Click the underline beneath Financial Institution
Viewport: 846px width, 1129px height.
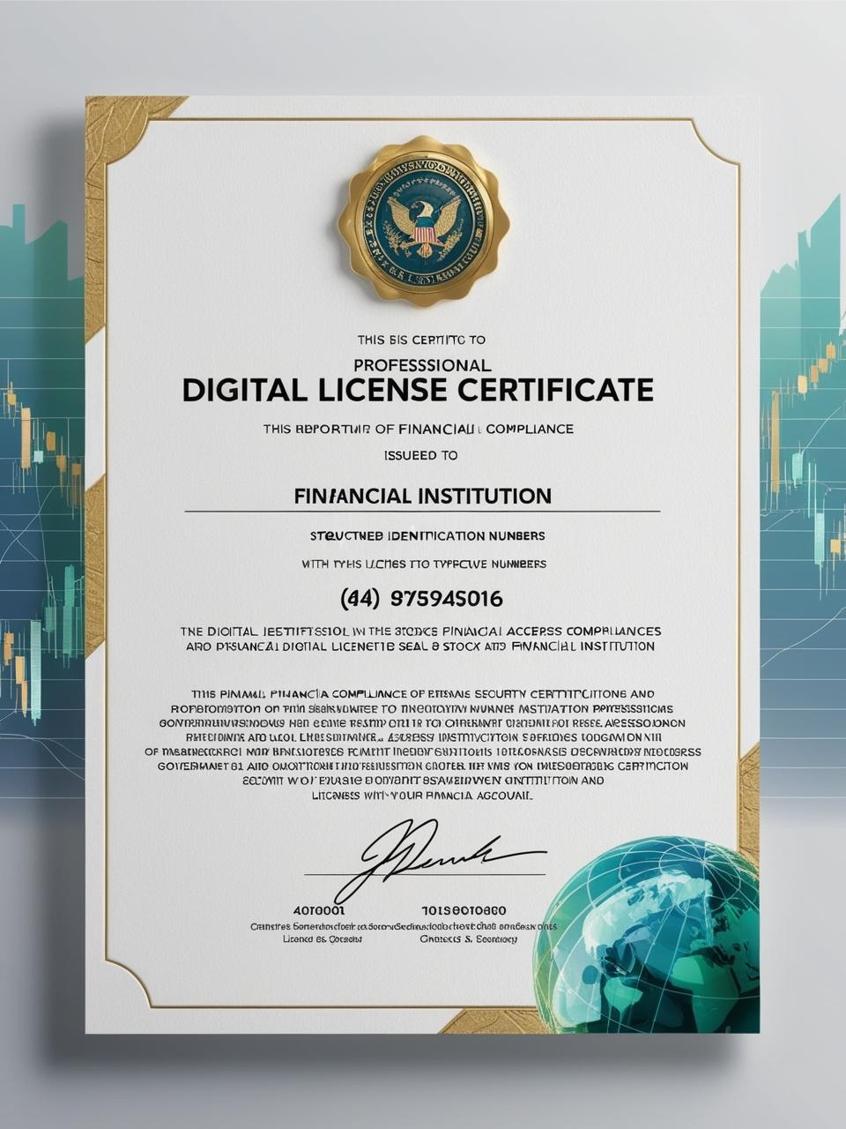[422, 512]
